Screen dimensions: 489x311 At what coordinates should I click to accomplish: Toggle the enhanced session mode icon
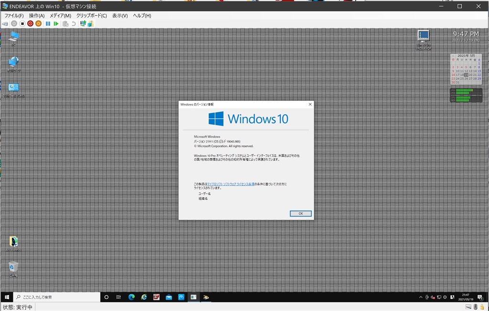83,24
